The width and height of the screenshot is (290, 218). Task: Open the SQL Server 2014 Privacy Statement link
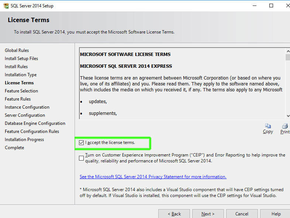pos(153,177)
